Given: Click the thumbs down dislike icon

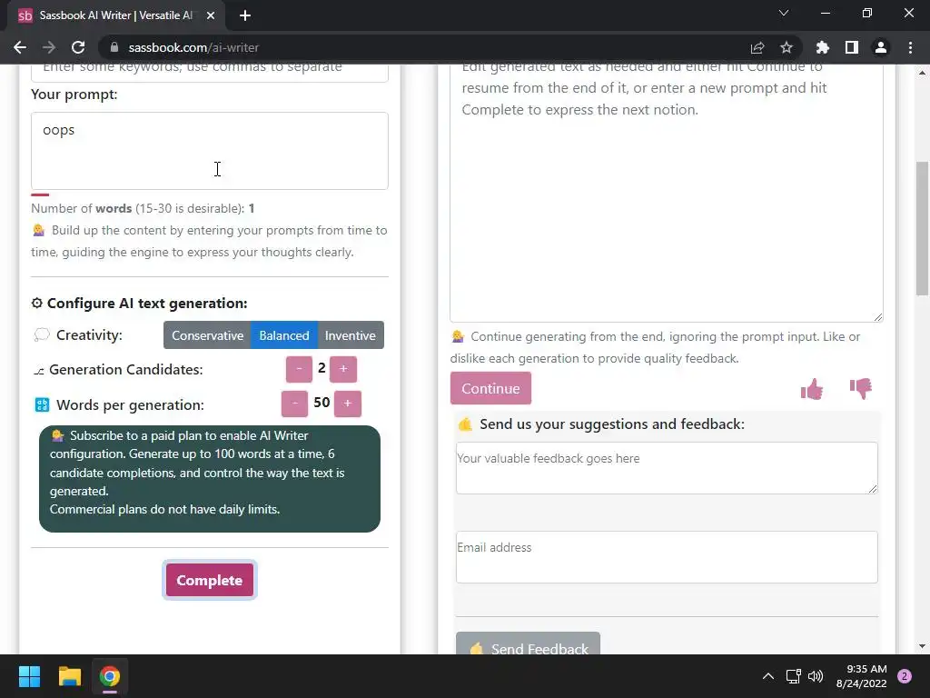Looking at the screenshot, I should click(x=861, y=389).
